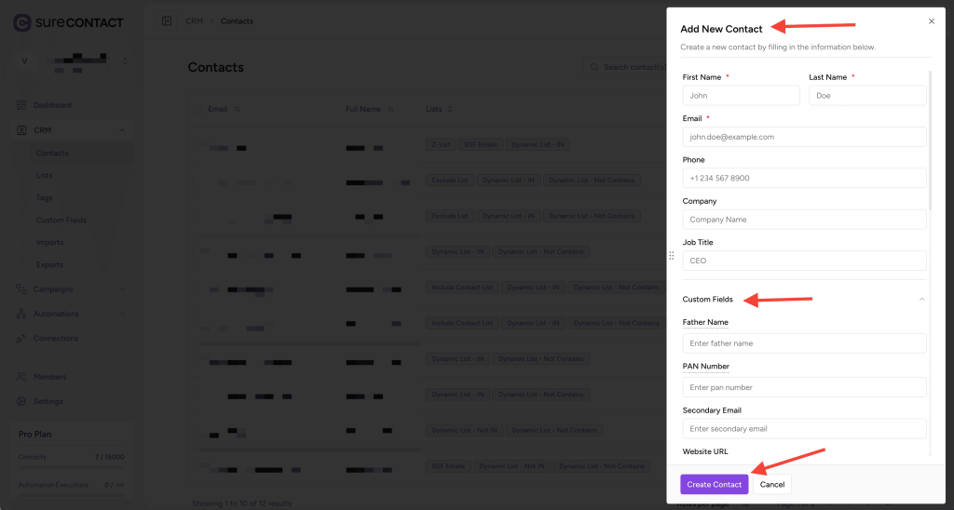Click the Settings gear icon in the sidebar
Screen dimensions: 954x510
point(21,401)
